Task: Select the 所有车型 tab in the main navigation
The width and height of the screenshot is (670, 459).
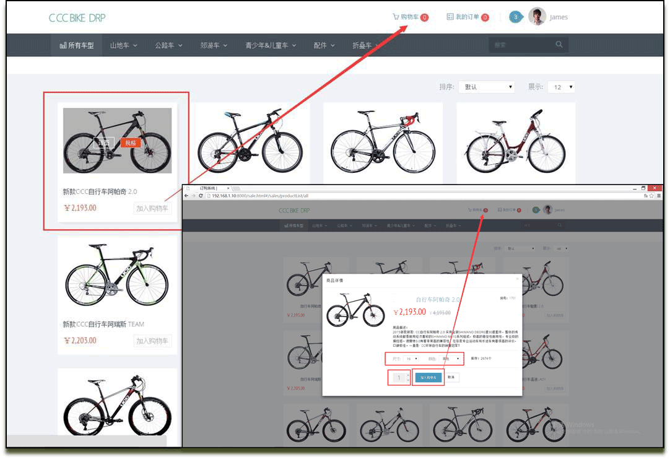Action: (77, 45)
